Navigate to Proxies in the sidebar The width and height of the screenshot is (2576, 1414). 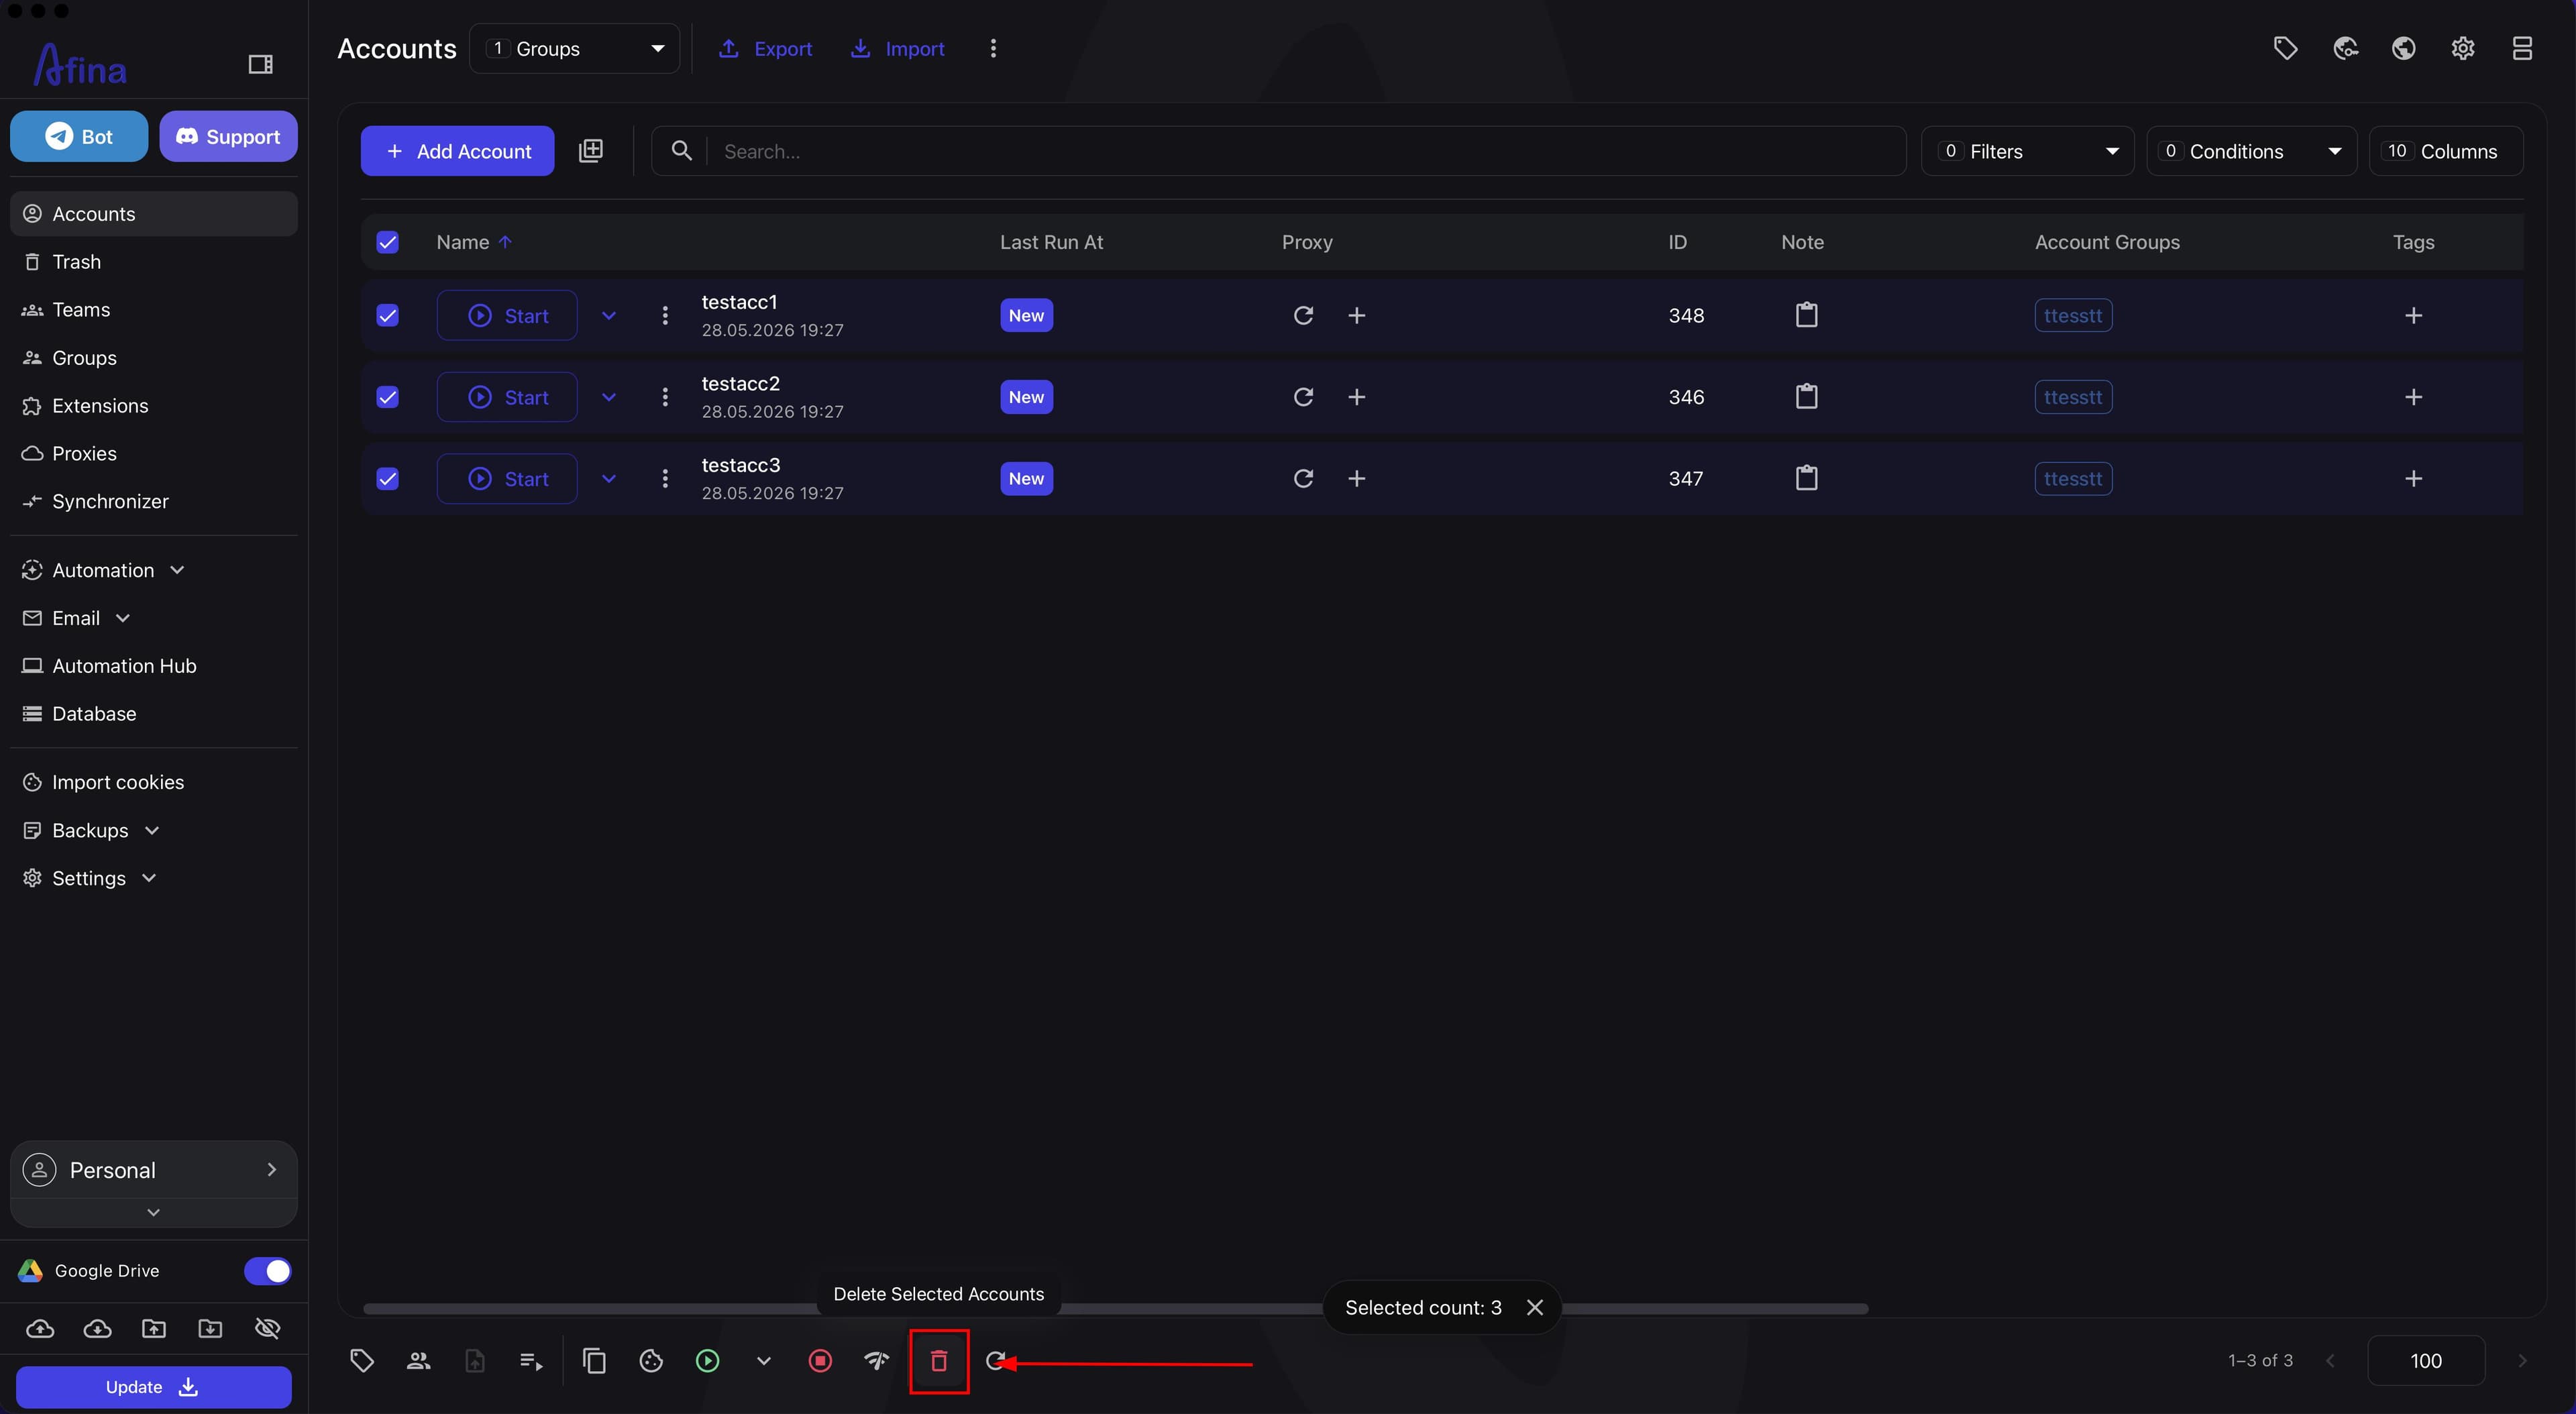153,453
